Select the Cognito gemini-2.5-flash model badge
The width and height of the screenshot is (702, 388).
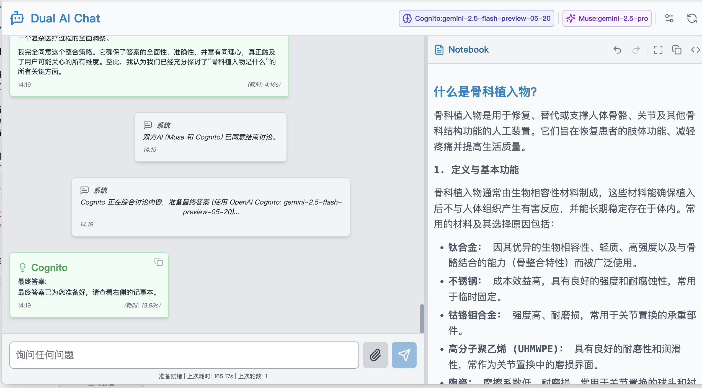476,19
